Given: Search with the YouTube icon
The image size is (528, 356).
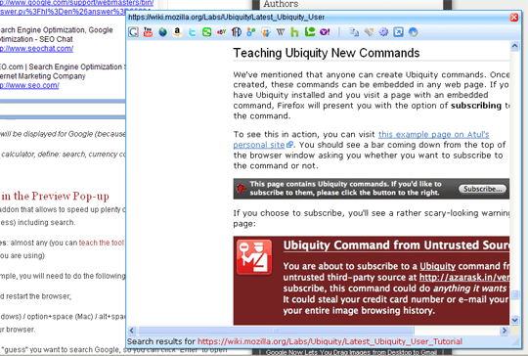Looking at the screenshot, I should point(148,32).
